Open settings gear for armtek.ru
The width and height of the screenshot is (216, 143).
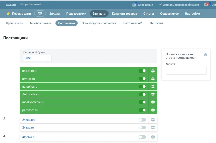coord(153,79)
